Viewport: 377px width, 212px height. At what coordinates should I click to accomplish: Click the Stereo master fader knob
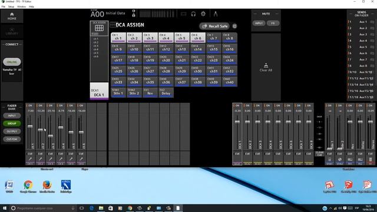tap(371, 122)
